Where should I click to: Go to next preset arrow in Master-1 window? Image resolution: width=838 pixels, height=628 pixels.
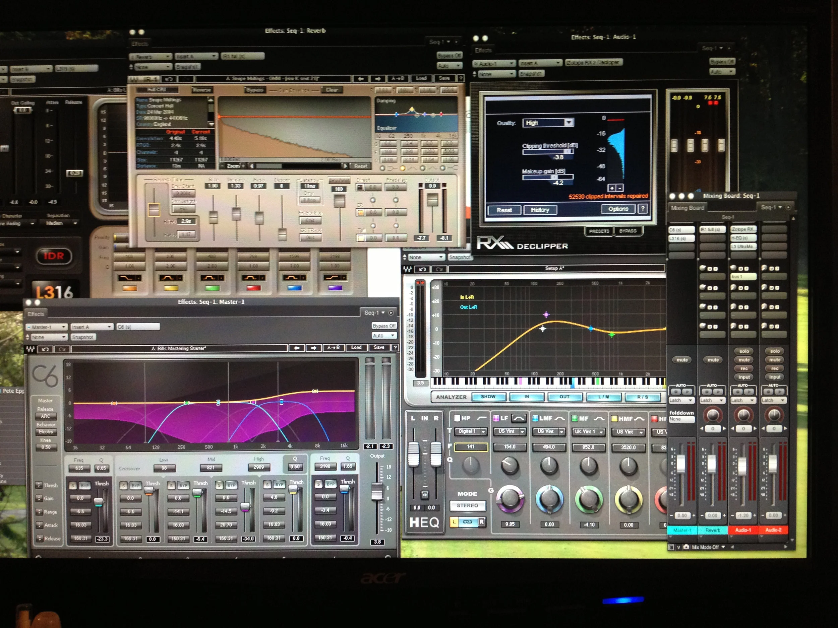[313, 348]
